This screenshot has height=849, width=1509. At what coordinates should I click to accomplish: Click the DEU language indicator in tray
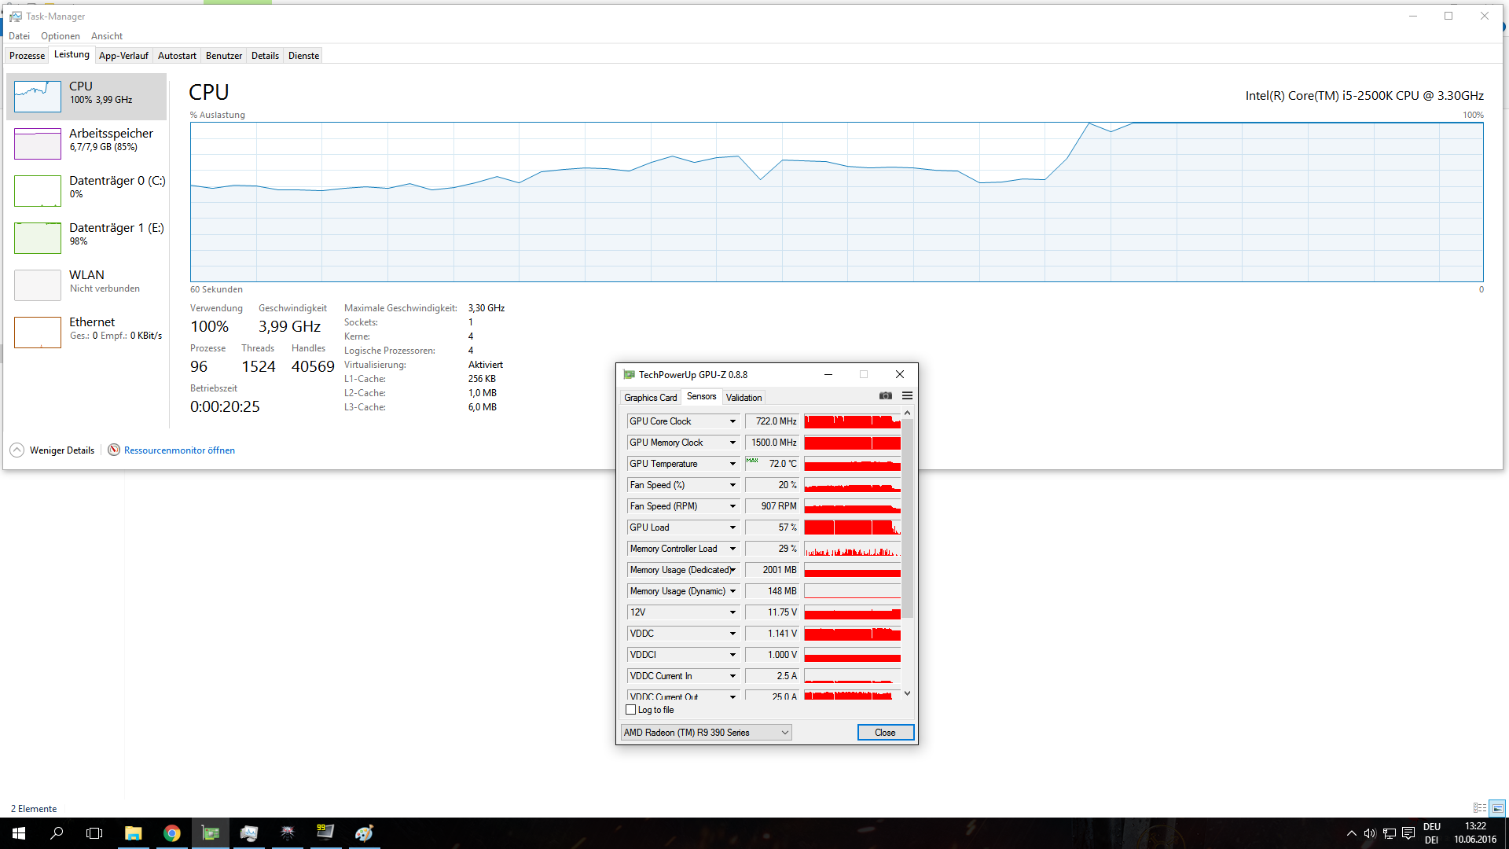pos(1432,827)
